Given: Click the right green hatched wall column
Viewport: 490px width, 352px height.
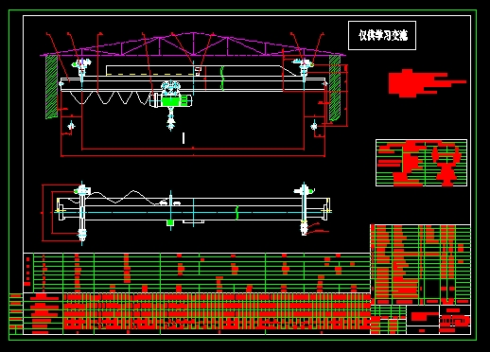Looking at the screenshot, I should [x=335, y=88].
